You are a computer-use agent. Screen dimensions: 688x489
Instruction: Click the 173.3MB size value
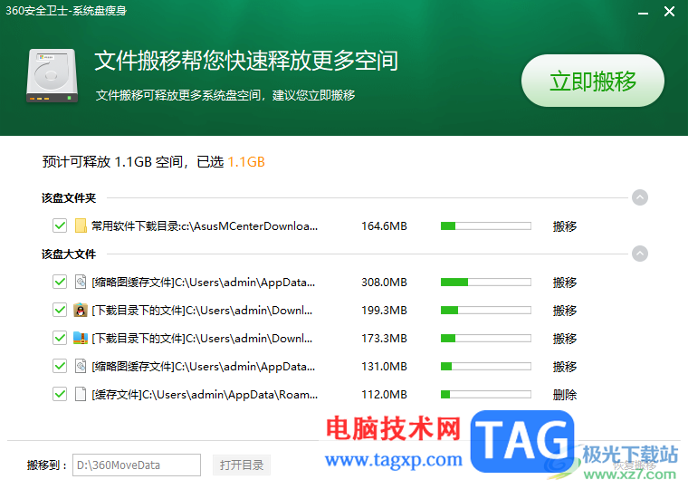[x=384, y=339]
